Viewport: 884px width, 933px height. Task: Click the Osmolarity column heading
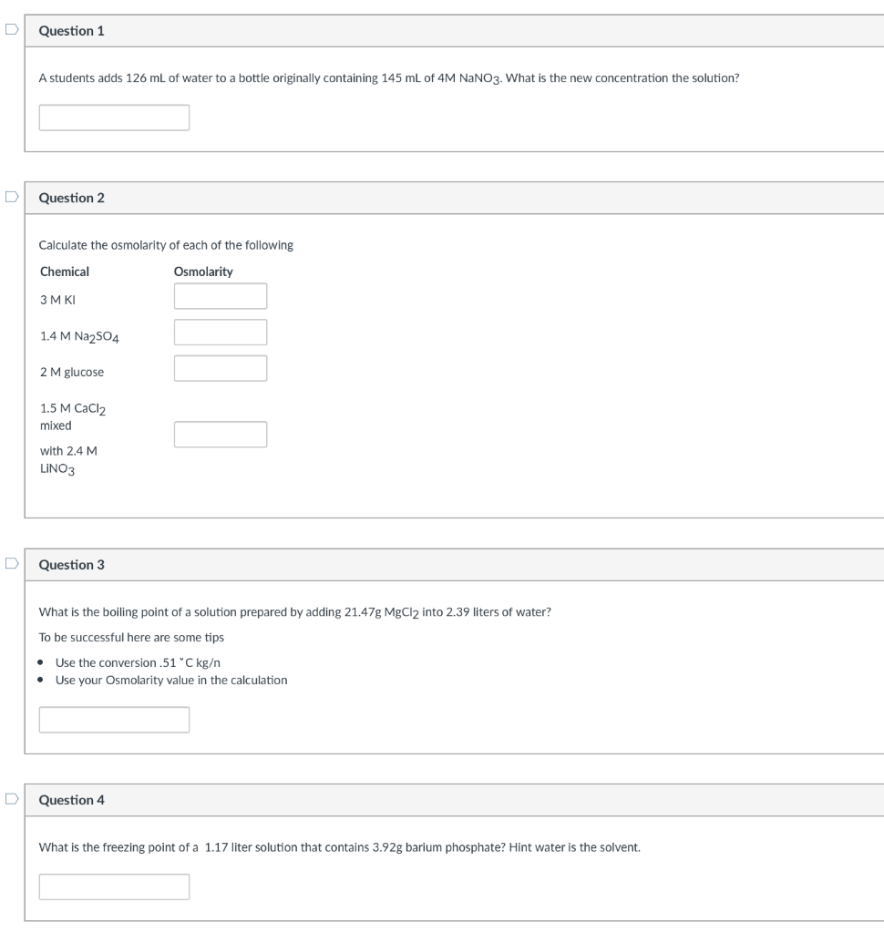(203, 272)
